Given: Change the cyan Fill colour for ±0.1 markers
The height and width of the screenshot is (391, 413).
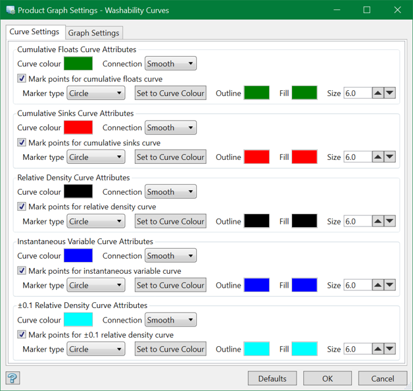Looking at the screenshot, I should coord(304,349).
